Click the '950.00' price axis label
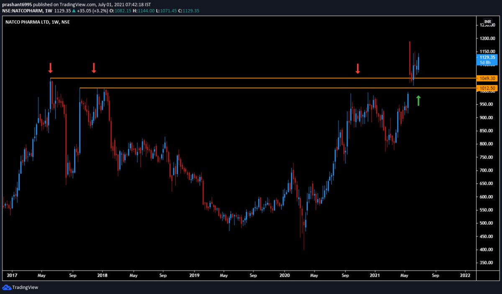 click(x=487, y=105)
